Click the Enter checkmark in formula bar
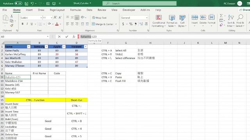This screenshot has width=250, height=140. (67, 37)
